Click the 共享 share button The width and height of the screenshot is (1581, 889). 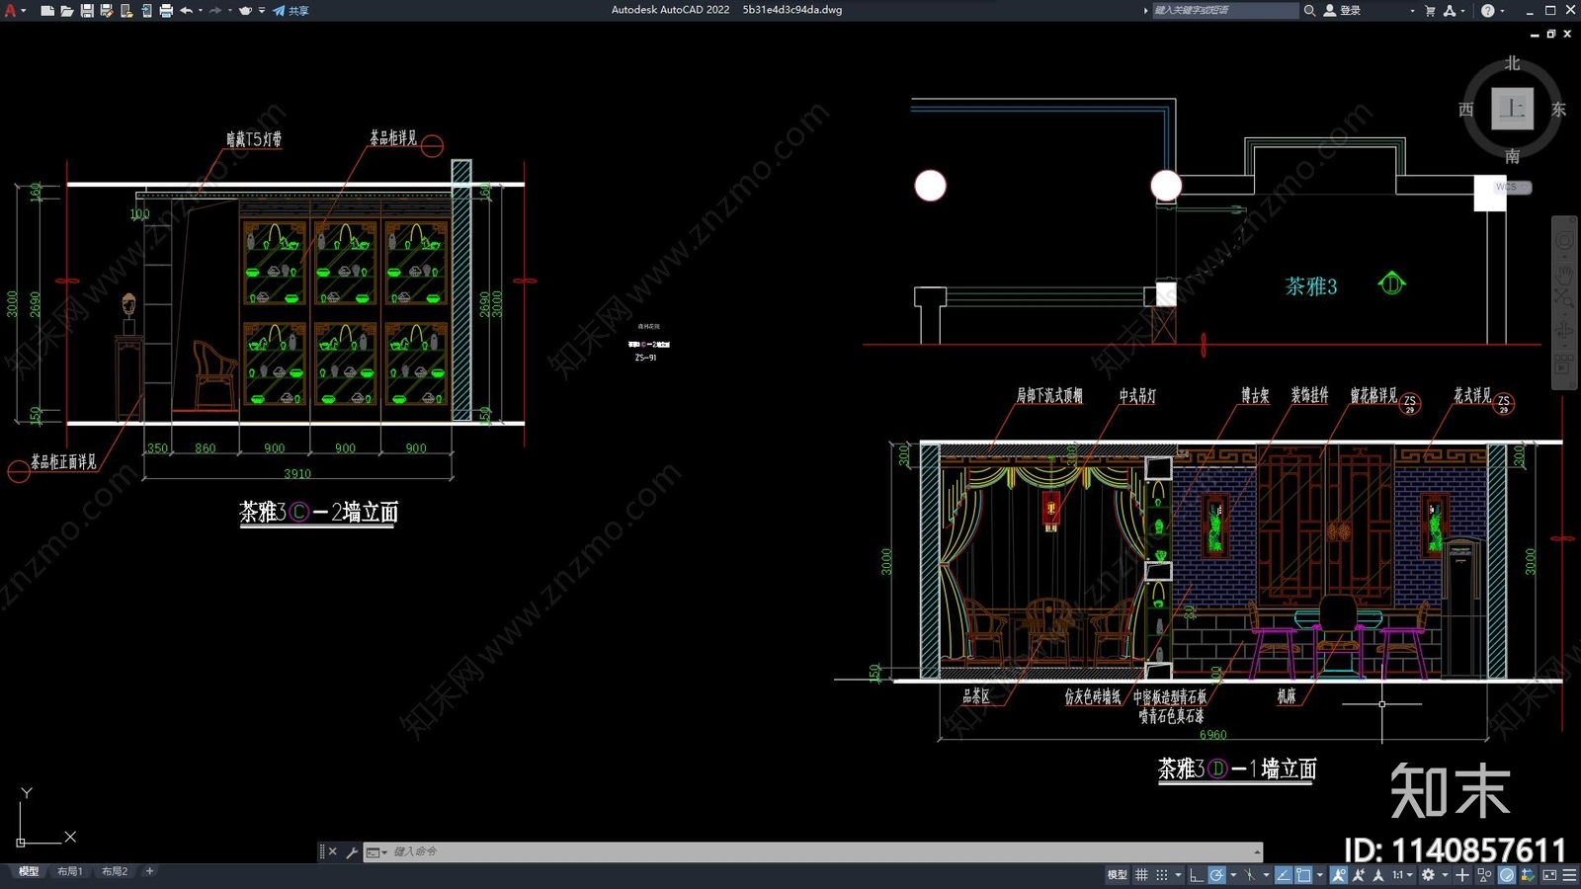coord(291,10)
